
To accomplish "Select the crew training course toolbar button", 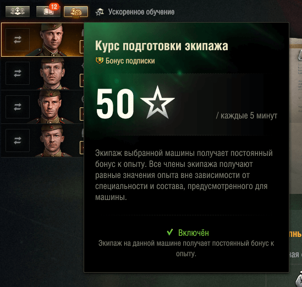I will point(76,12).
